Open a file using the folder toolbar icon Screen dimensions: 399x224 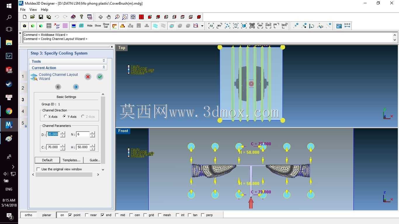32,17
